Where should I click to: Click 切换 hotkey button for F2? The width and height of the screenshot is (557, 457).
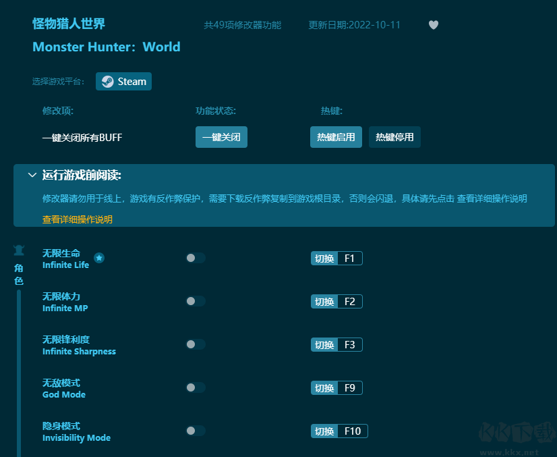324,302
